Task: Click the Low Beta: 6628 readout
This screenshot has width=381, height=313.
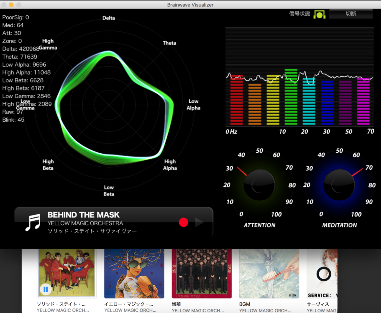Action: (x=23, y=80)
